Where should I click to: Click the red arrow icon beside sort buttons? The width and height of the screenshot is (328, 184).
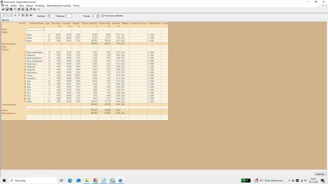31,15
